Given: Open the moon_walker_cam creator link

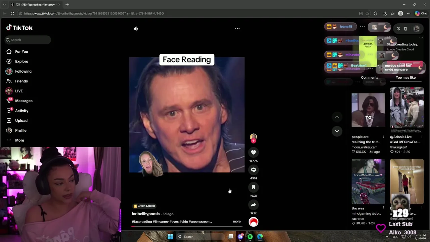Looking at the screenshot, I should pyautogui.click(x=364, y=147).
